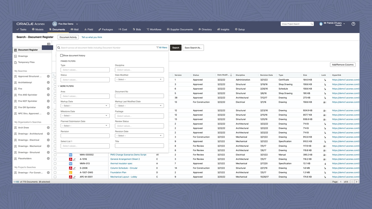
Task: Select the MAN-000002 row checkbox
Action: pos(55,155)
